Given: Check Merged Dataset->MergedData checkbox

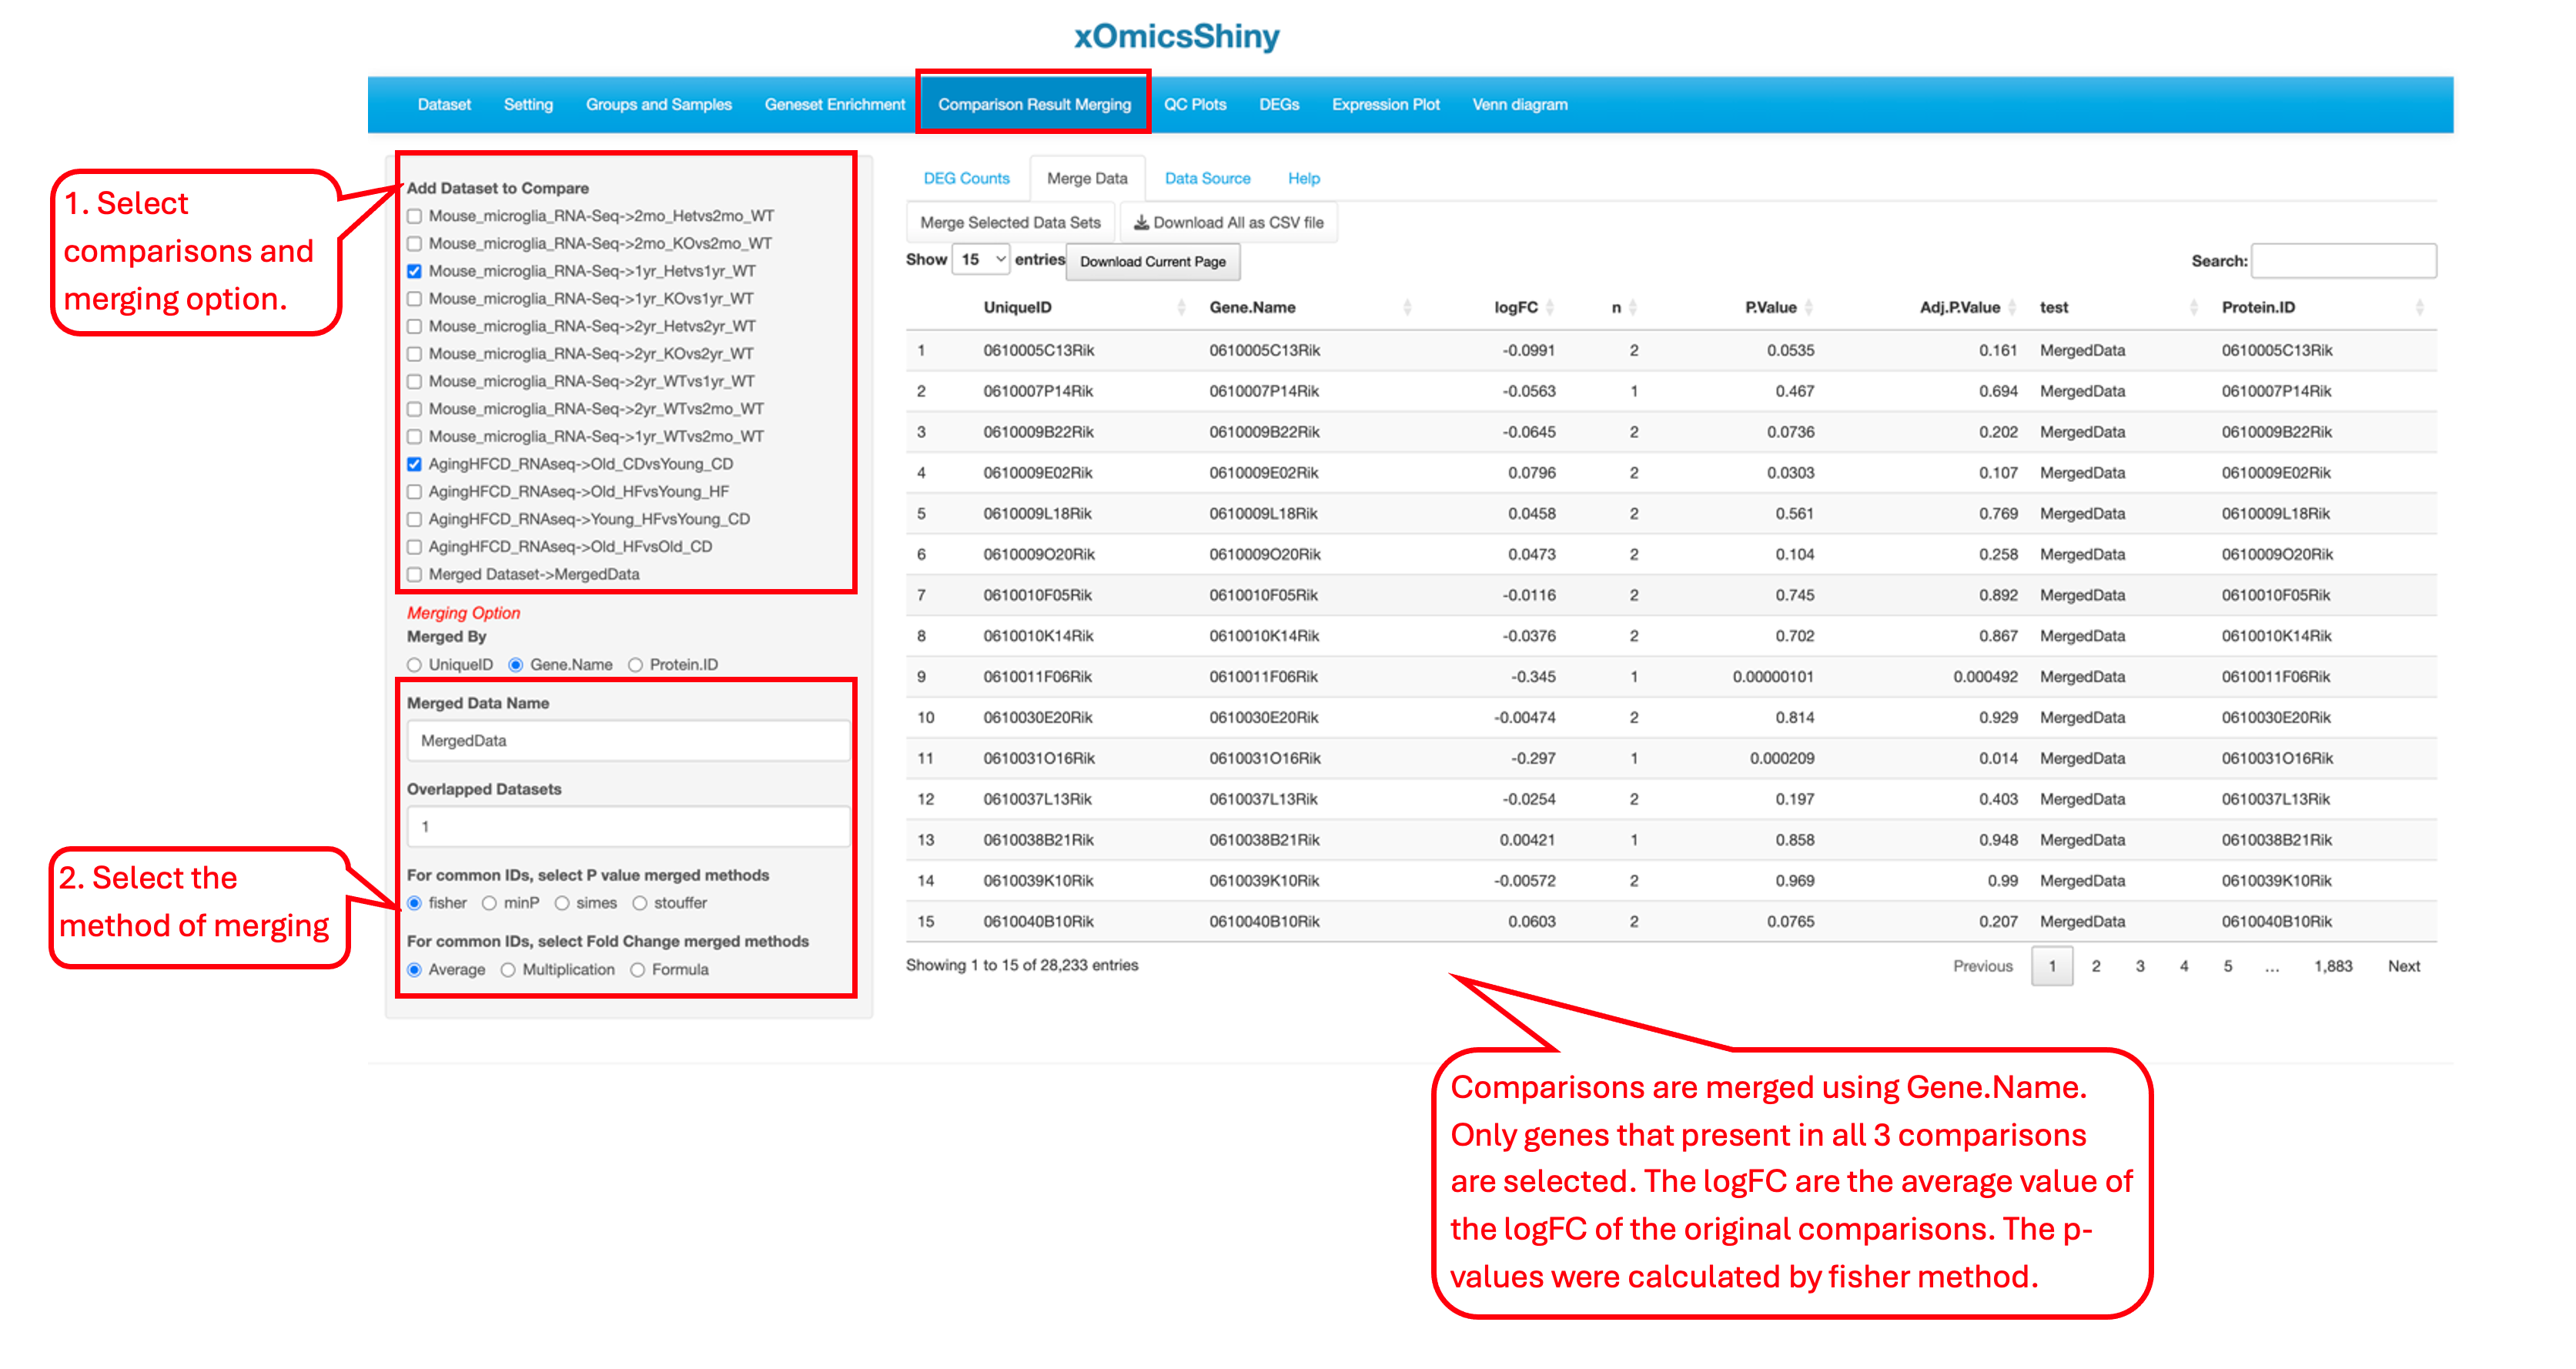Looking at the screenshot, I should click(414, 574).
